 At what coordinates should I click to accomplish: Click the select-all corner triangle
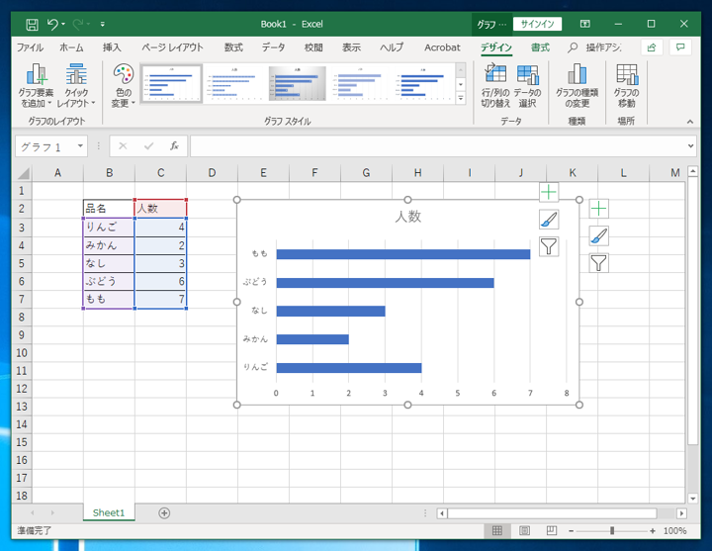[22, 173]
